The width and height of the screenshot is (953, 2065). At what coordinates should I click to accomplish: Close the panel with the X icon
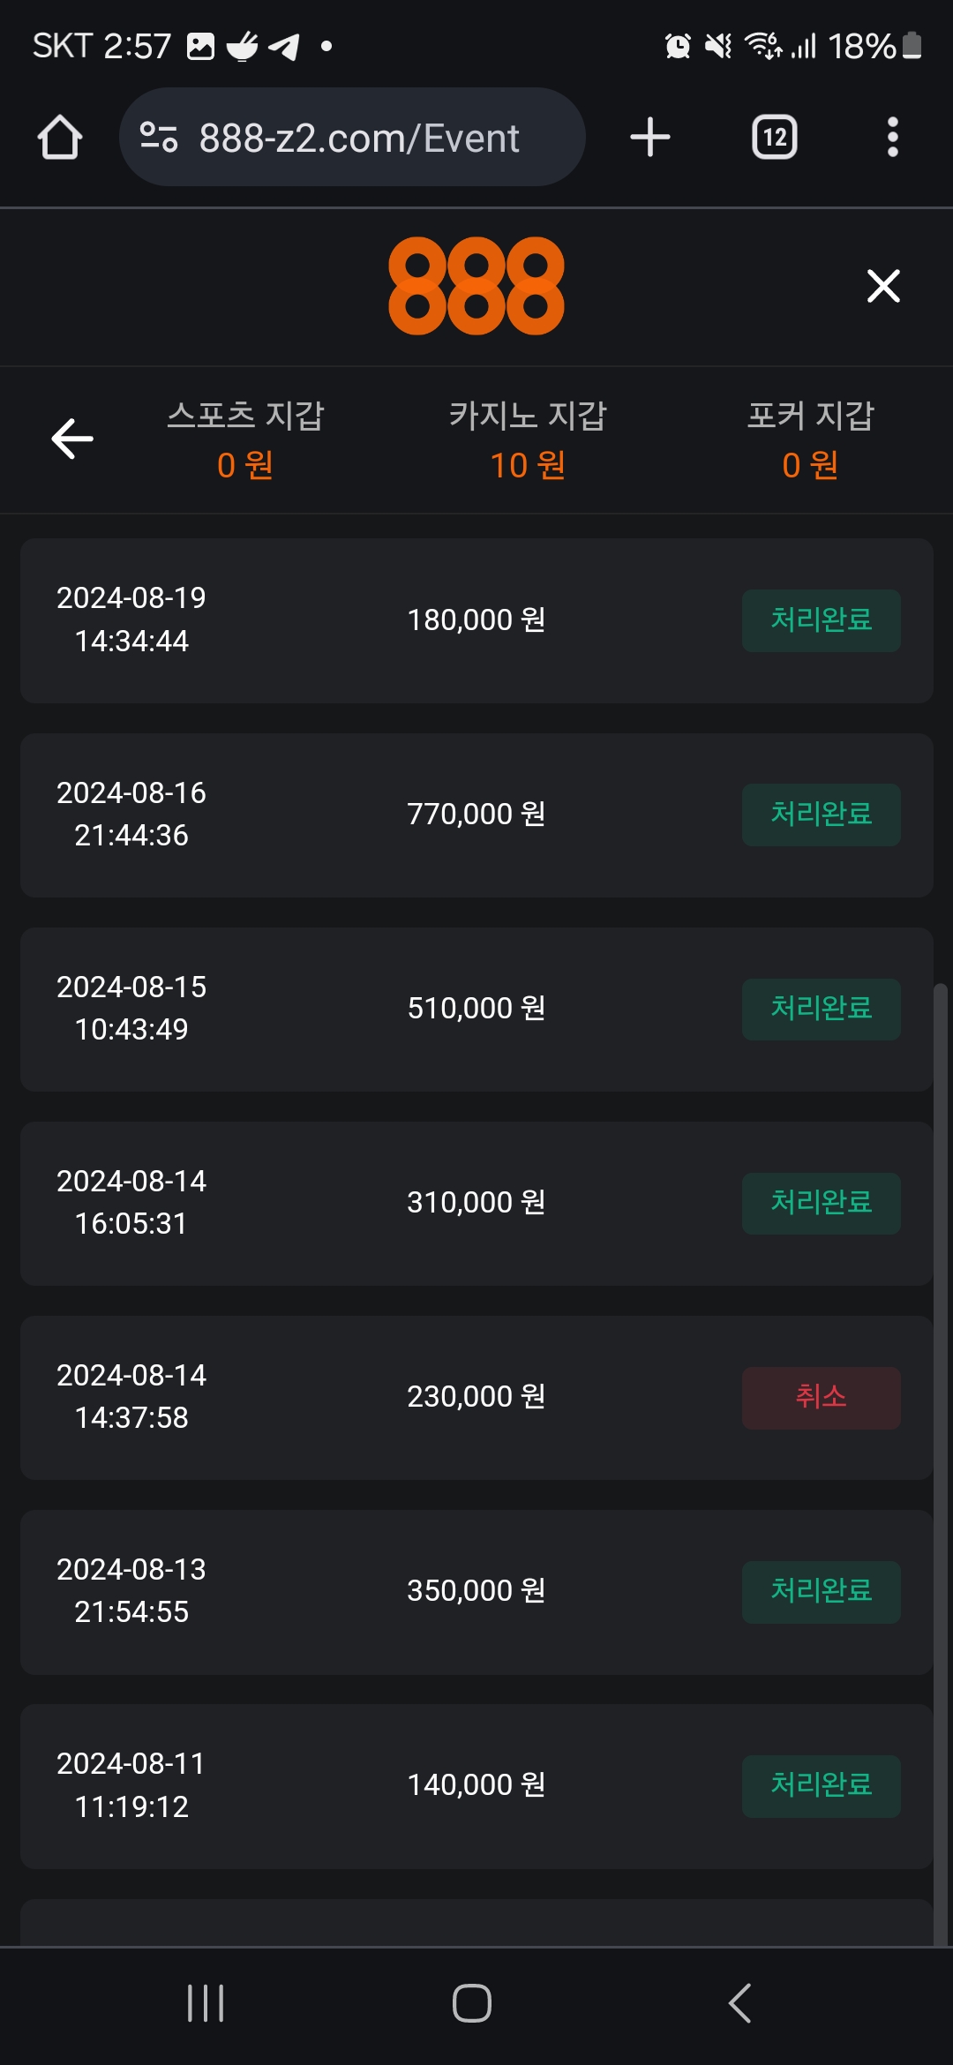pyautogui.click(x=883, y=286)
